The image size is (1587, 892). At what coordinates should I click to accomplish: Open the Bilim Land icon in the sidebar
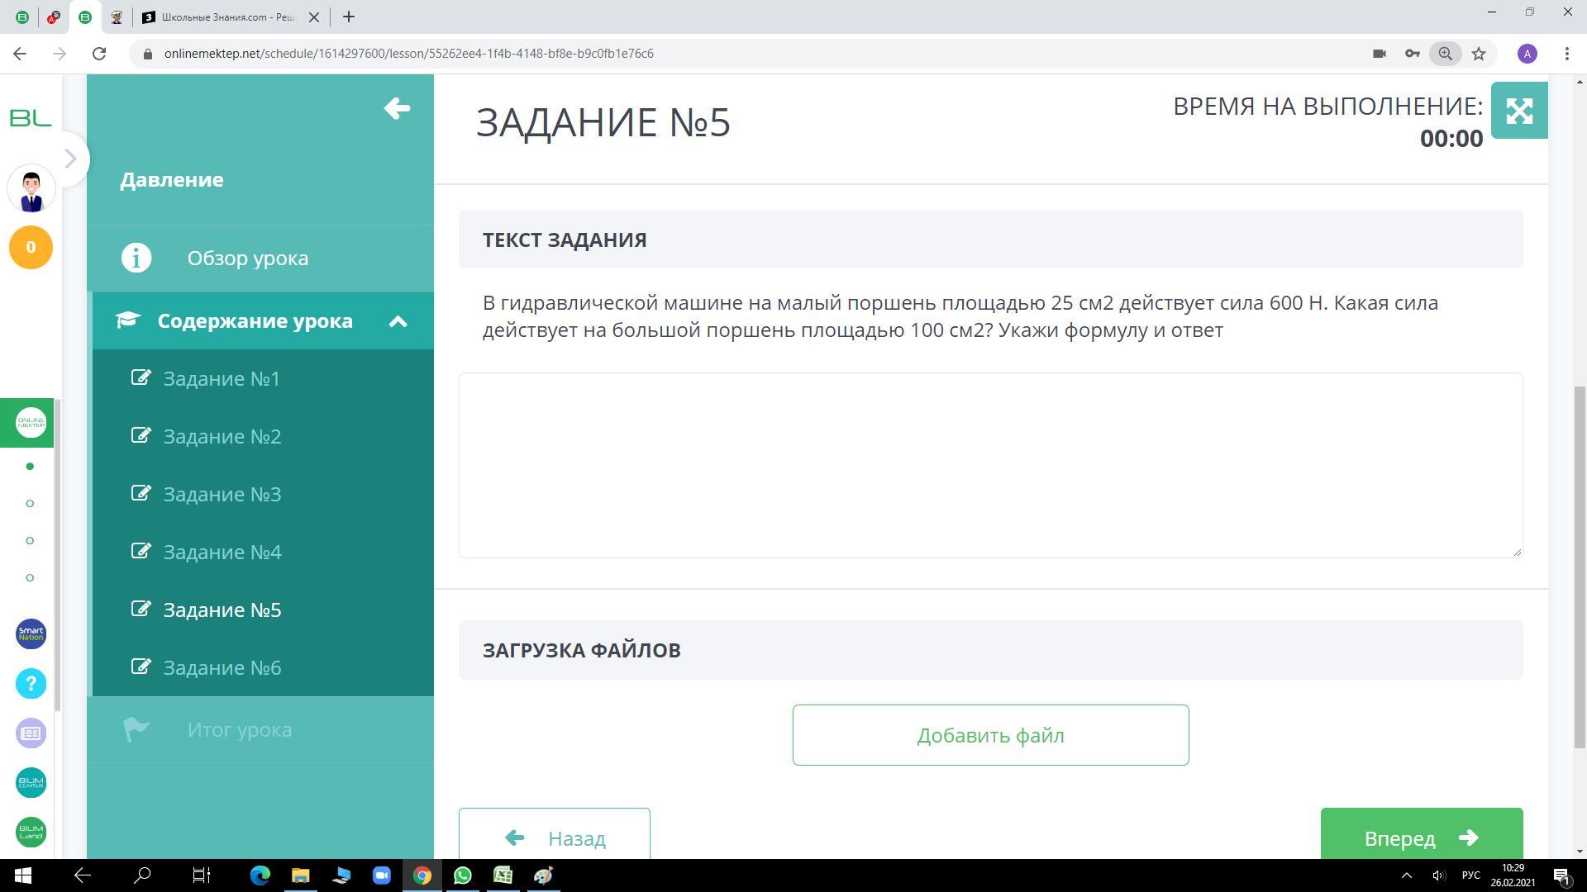click(x=31, y=832)
